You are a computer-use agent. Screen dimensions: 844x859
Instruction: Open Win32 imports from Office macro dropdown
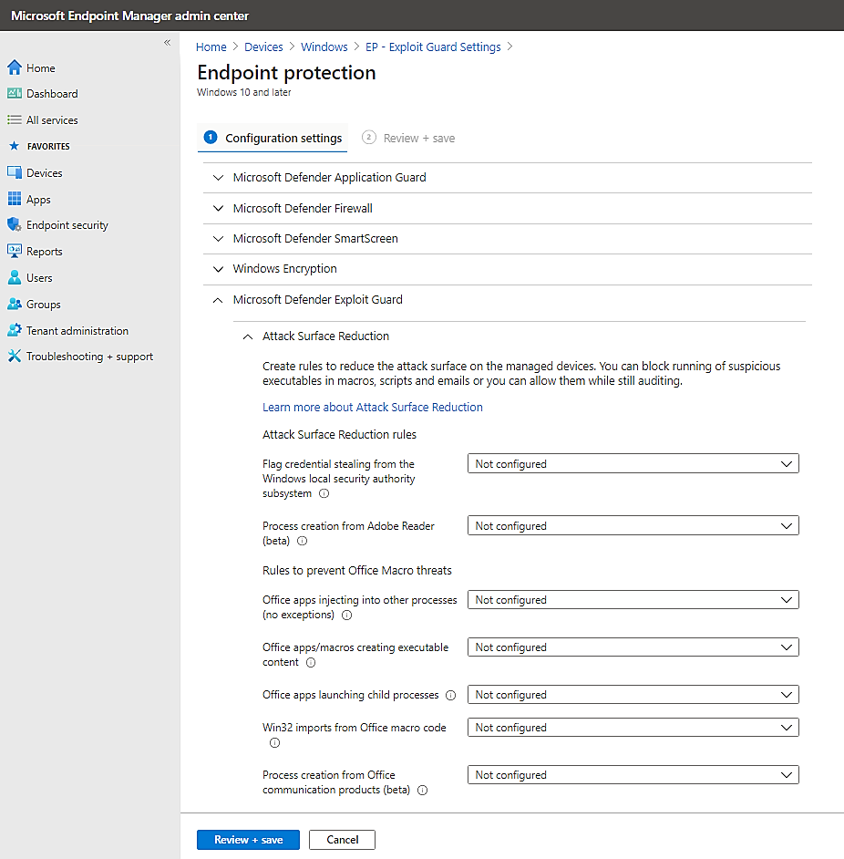pos(633,728)
